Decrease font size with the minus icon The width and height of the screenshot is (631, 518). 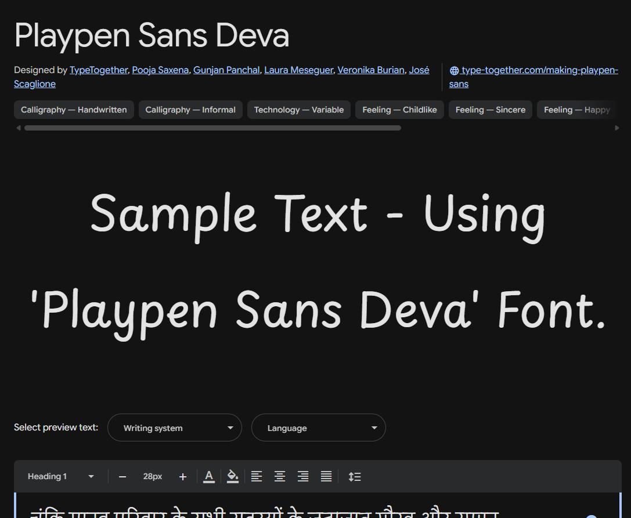(x=122, y=477)
